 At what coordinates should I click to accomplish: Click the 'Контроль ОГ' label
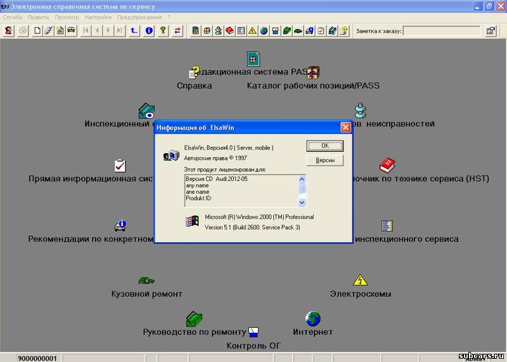coord(253,346)
